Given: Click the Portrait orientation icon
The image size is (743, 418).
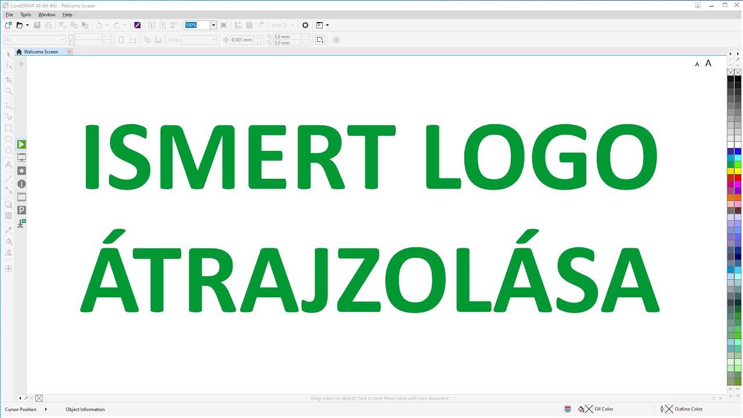Looking at the screenshot, I should [x=121, y=40].
